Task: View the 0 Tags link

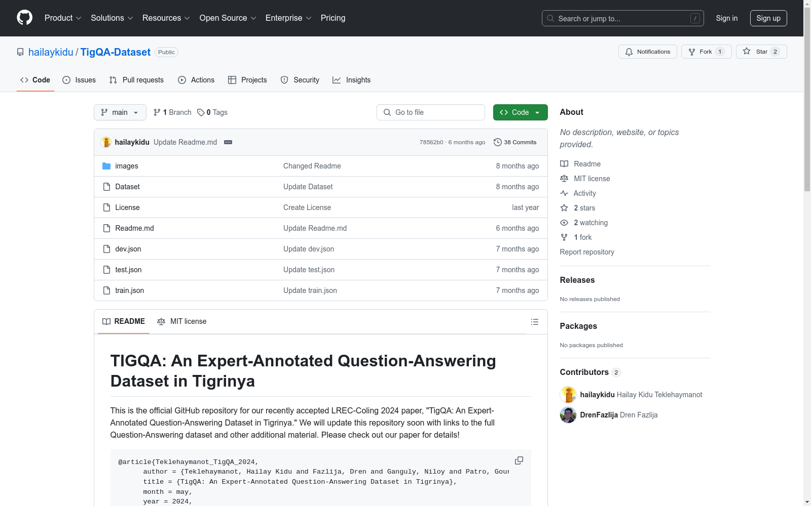Action: point(212,112)
